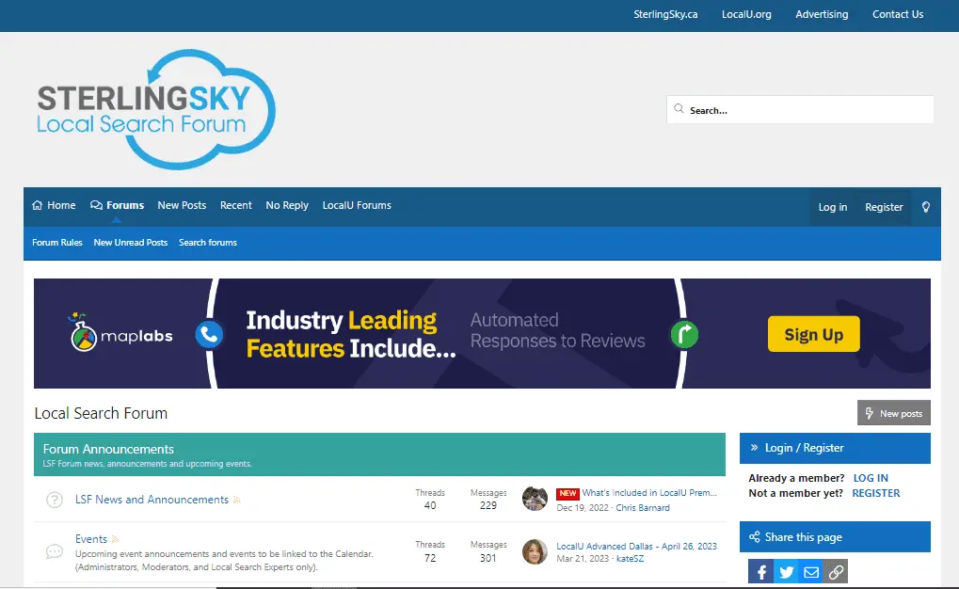Click Register in navigation bar
The width and height of the screenshot is (959, 589).
pos(884,207)
